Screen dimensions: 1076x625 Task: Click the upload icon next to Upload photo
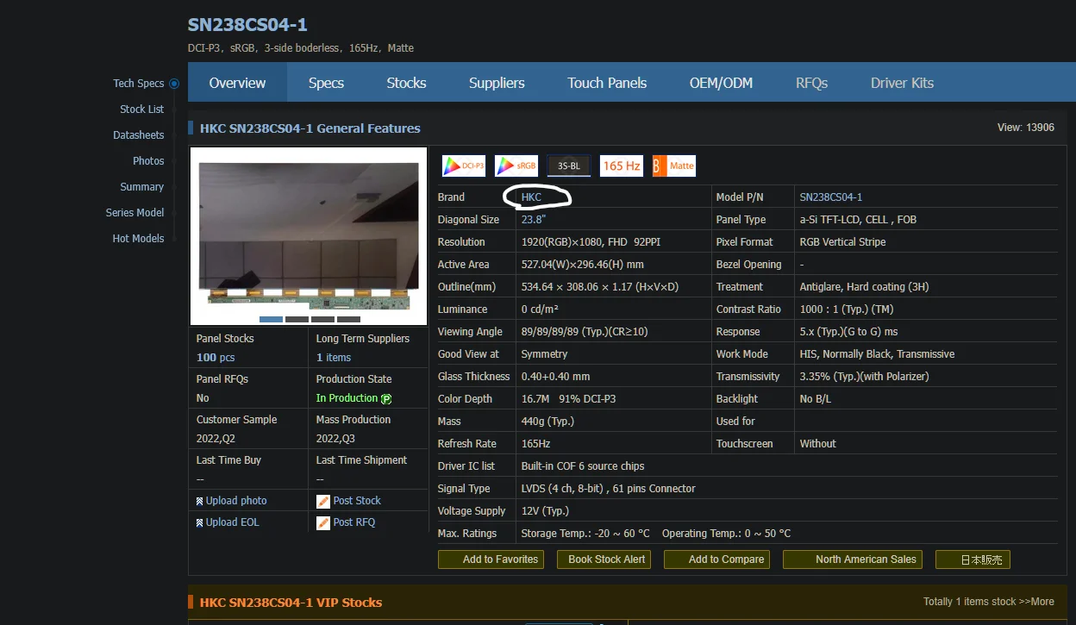[198, 500]
